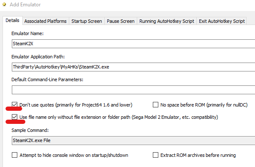Uncheck the Don't use quotes checkbox
255x167 pixels.
[x=15, y=104]
